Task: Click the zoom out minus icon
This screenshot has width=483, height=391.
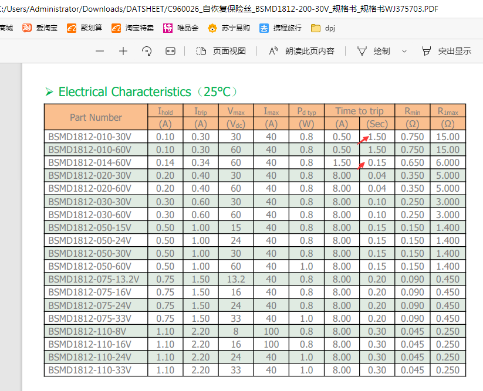Action: [100, 51]
